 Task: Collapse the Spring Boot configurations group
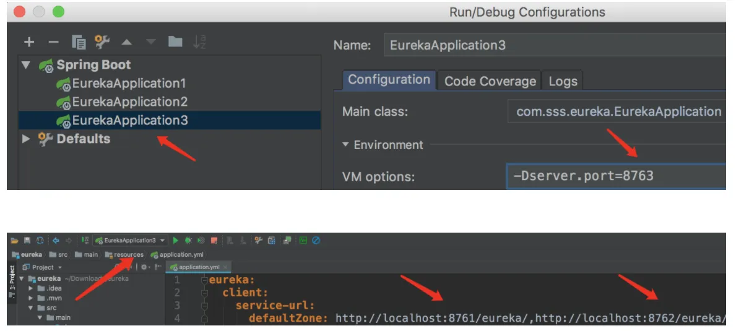pyautogui.click(x=26, y=65)
